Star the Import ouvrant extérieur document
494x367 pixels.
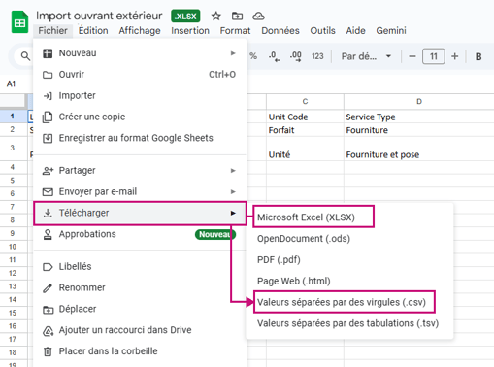coord(215,16)
